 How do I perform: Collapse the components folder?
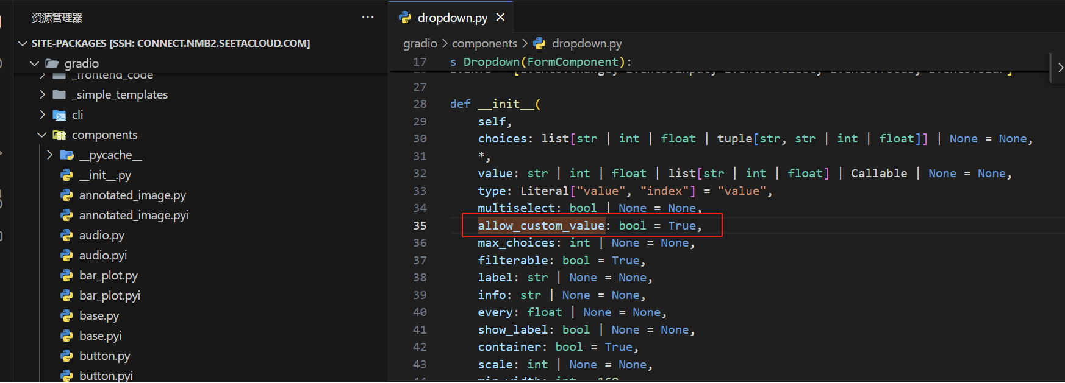pos(42,135)
